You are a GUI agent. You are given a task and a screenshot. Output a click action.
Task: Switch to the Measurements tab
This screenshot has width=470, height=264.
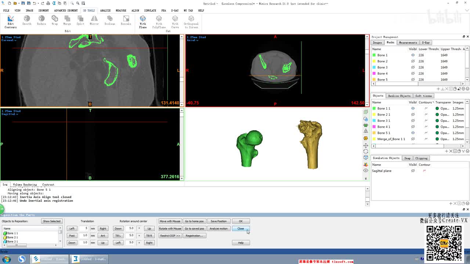pyautogui.click(x=408, y=43)
